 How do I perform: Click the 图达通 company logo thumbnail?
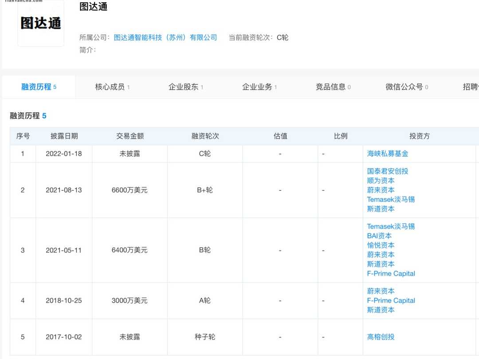pos(41,23)
